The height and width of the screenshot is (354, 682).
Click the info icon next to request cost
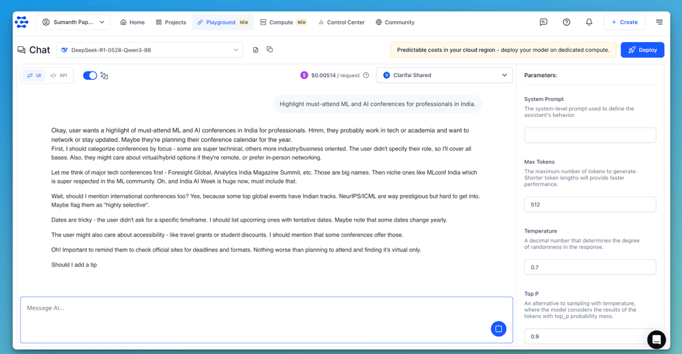point(366,76)
